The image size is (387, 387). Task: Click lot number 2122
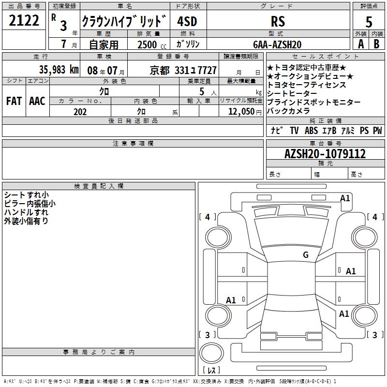[x=24, y=20]
